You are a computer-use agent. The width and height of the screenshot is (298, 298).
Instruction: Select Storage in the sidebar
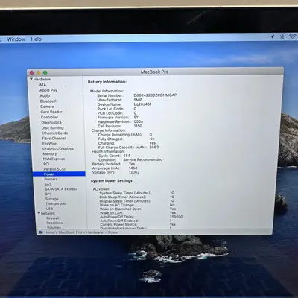[52, 199]
